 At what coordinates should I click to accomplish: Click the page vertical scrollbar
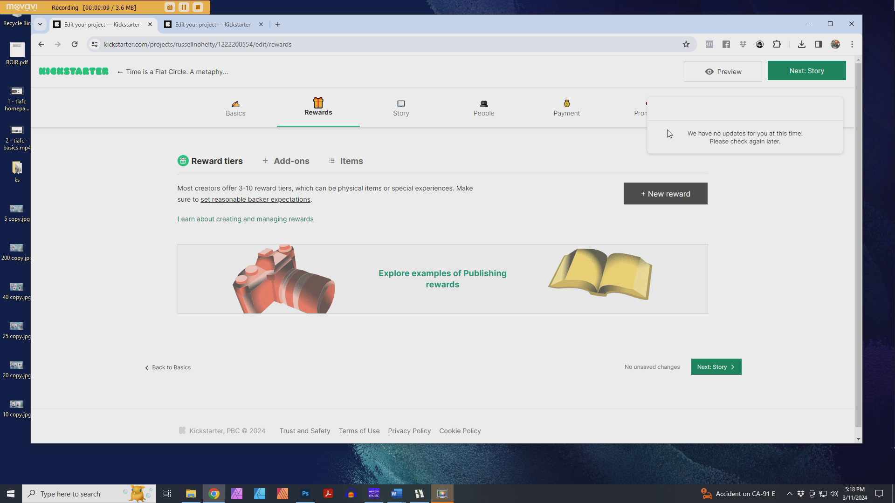(x=858, y=242)
